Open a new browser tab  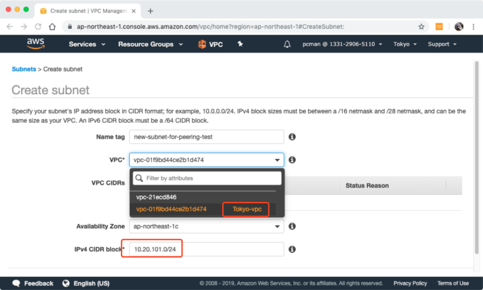[150, 11]
